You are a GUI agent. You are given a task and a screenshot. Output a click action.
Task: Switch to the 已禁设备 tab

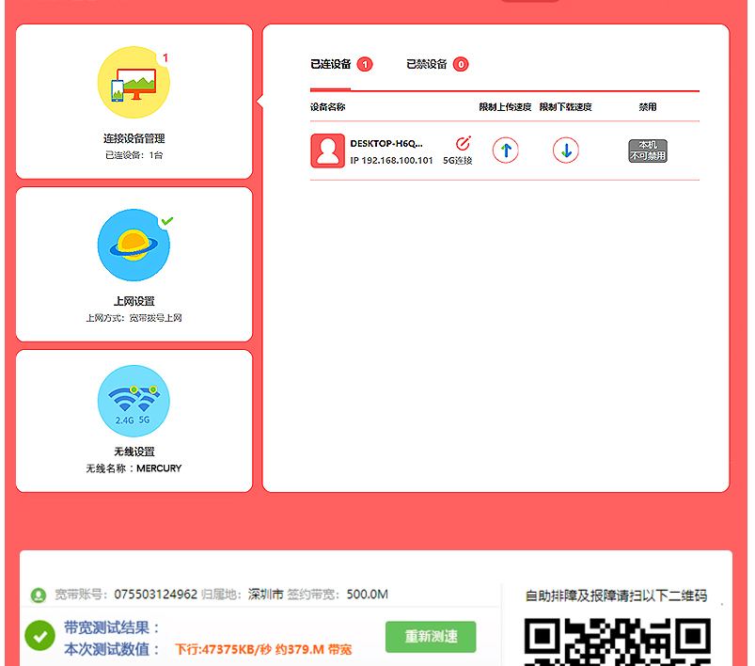[x=427, y=64]
